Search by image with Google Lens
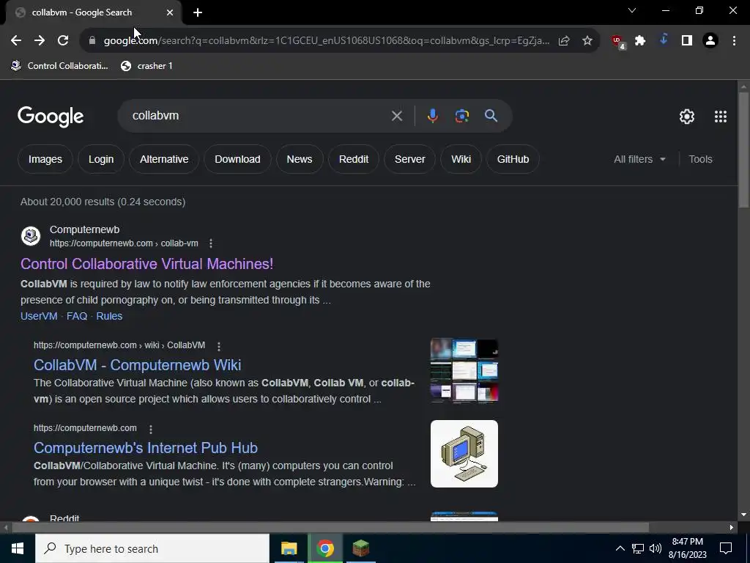Image resolution: width=750 pixels, height=563 pixels. click(461, 116)
